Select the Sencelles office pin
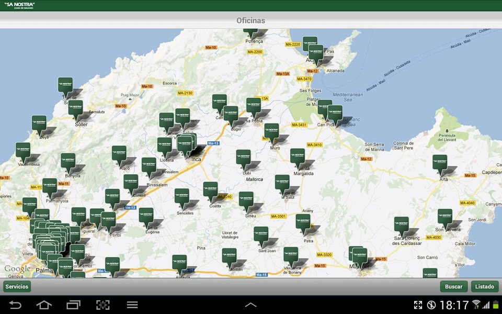 pos(182,198)
